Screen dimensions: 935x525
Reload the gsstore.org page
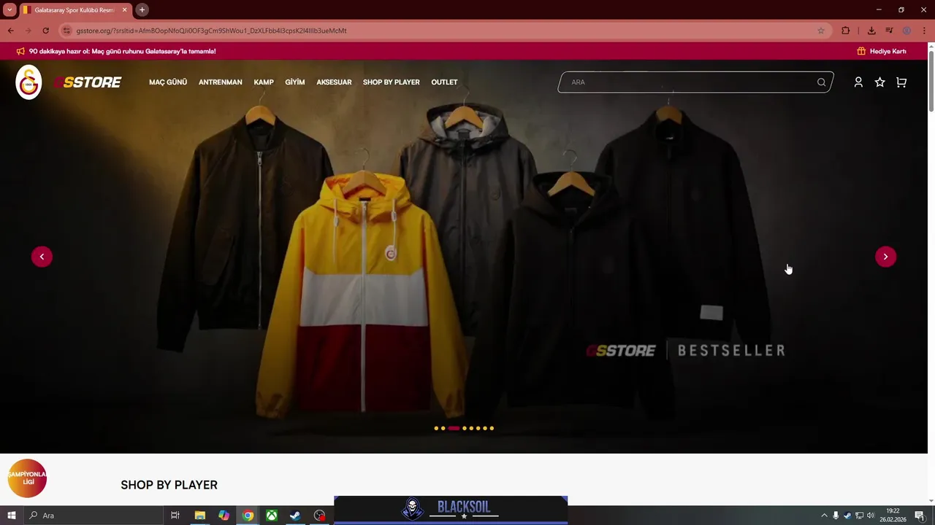pyautogui.click(x=45, y=31)
